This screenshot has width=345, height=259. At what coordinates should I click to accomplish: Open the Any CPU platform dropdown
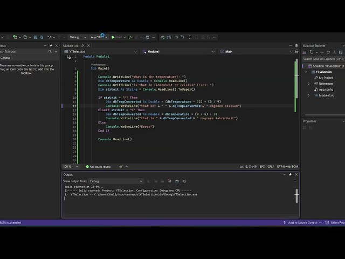[x=99, y=37]
